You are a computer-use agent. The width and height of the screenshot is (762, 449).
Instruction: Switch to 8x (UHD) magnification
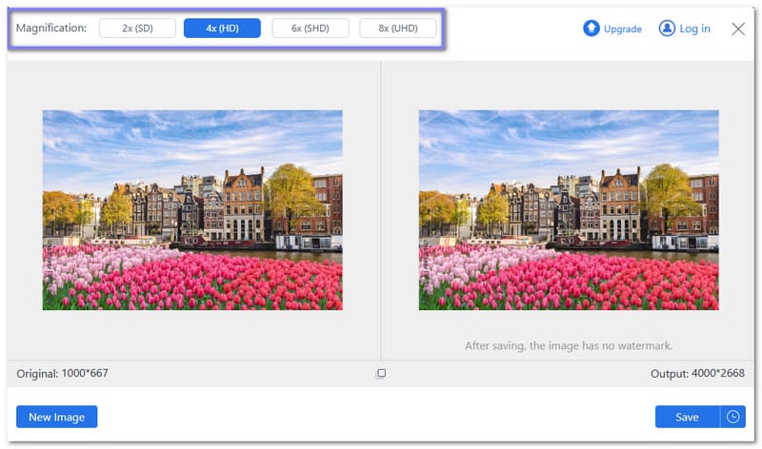[397, 28]
